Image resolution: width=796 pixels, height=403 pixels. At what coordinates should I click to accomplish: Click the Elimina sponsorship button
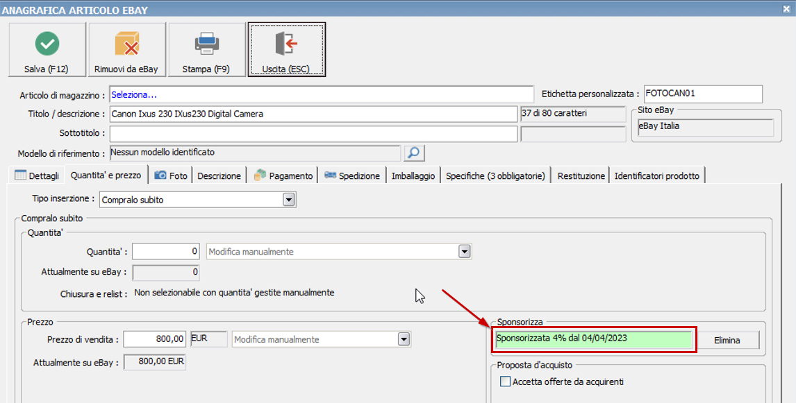click(x=727, y=340)
